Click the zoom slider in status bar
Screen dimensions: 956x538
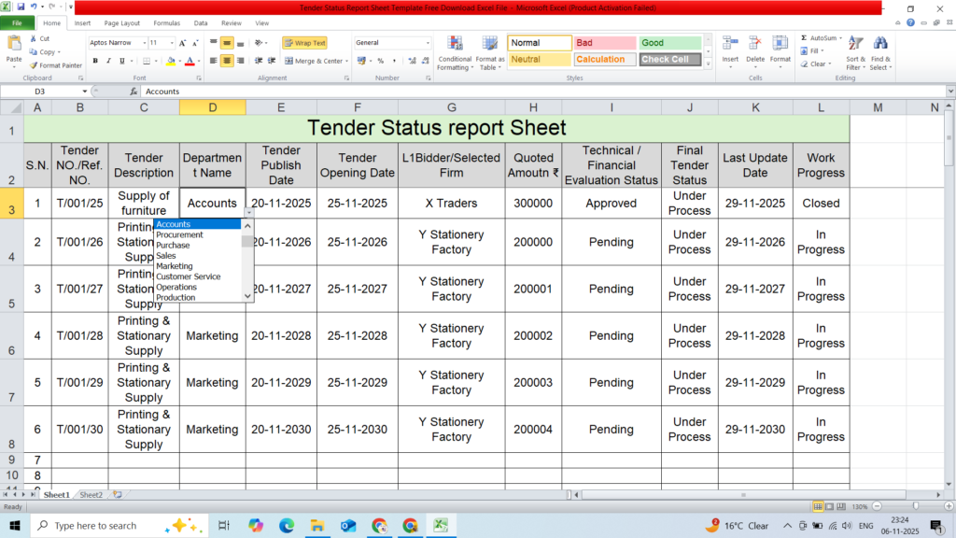914,506
